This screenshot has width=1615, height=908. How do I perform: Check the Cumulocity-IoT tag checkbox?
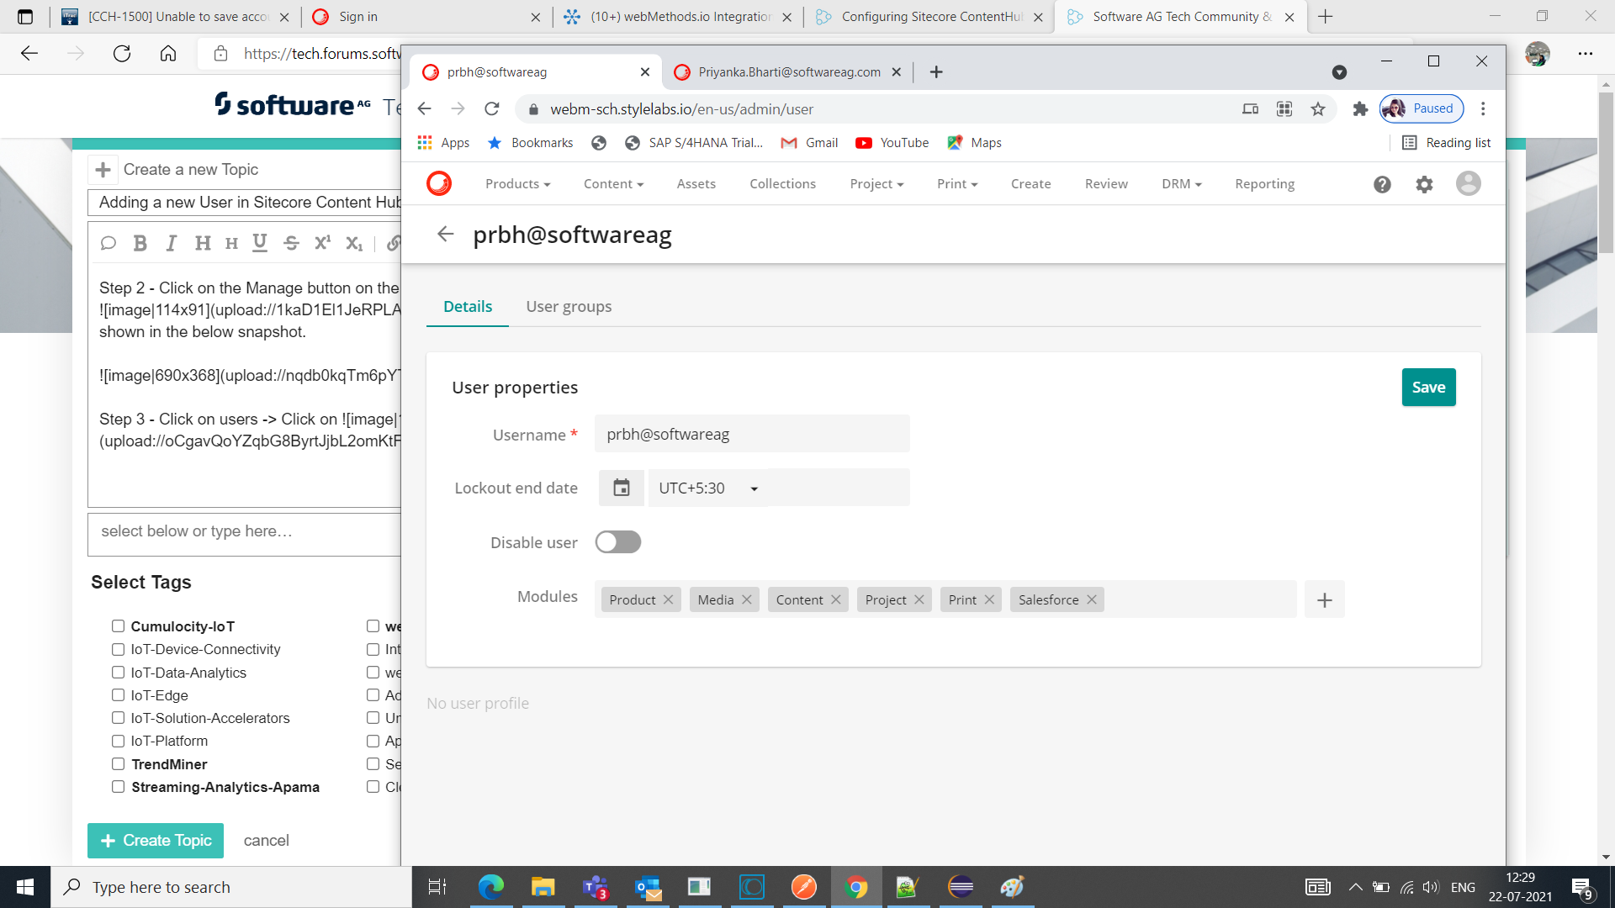tap(119, 626)
